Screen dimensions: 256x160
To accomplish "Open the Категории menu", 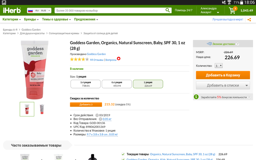I will 12,19.
